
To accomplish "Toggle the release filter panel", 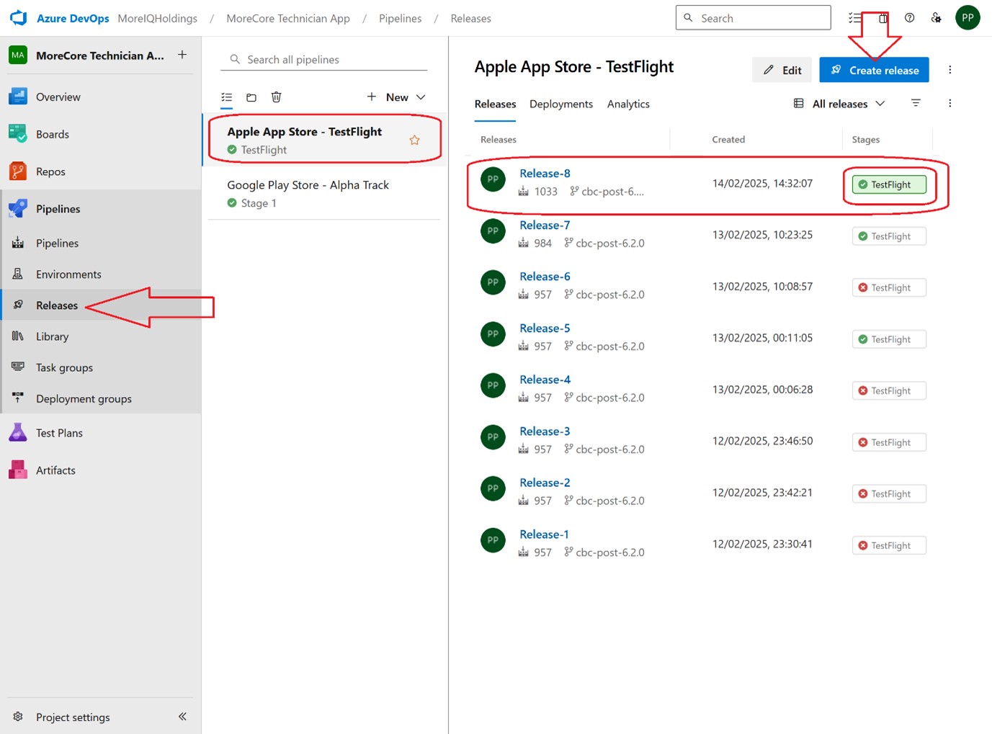I will (916, 103).
